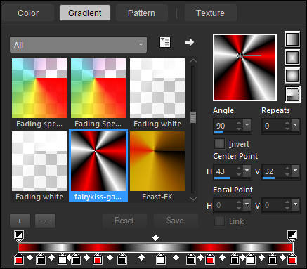Choose the rectangular gradient style icon
The height and width of the screenshot is (269, 307).
[292, 58]
